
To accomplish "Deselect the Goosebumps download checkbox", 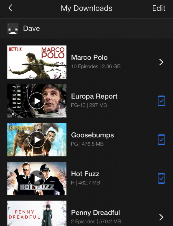I will click(x=161, y=140).
